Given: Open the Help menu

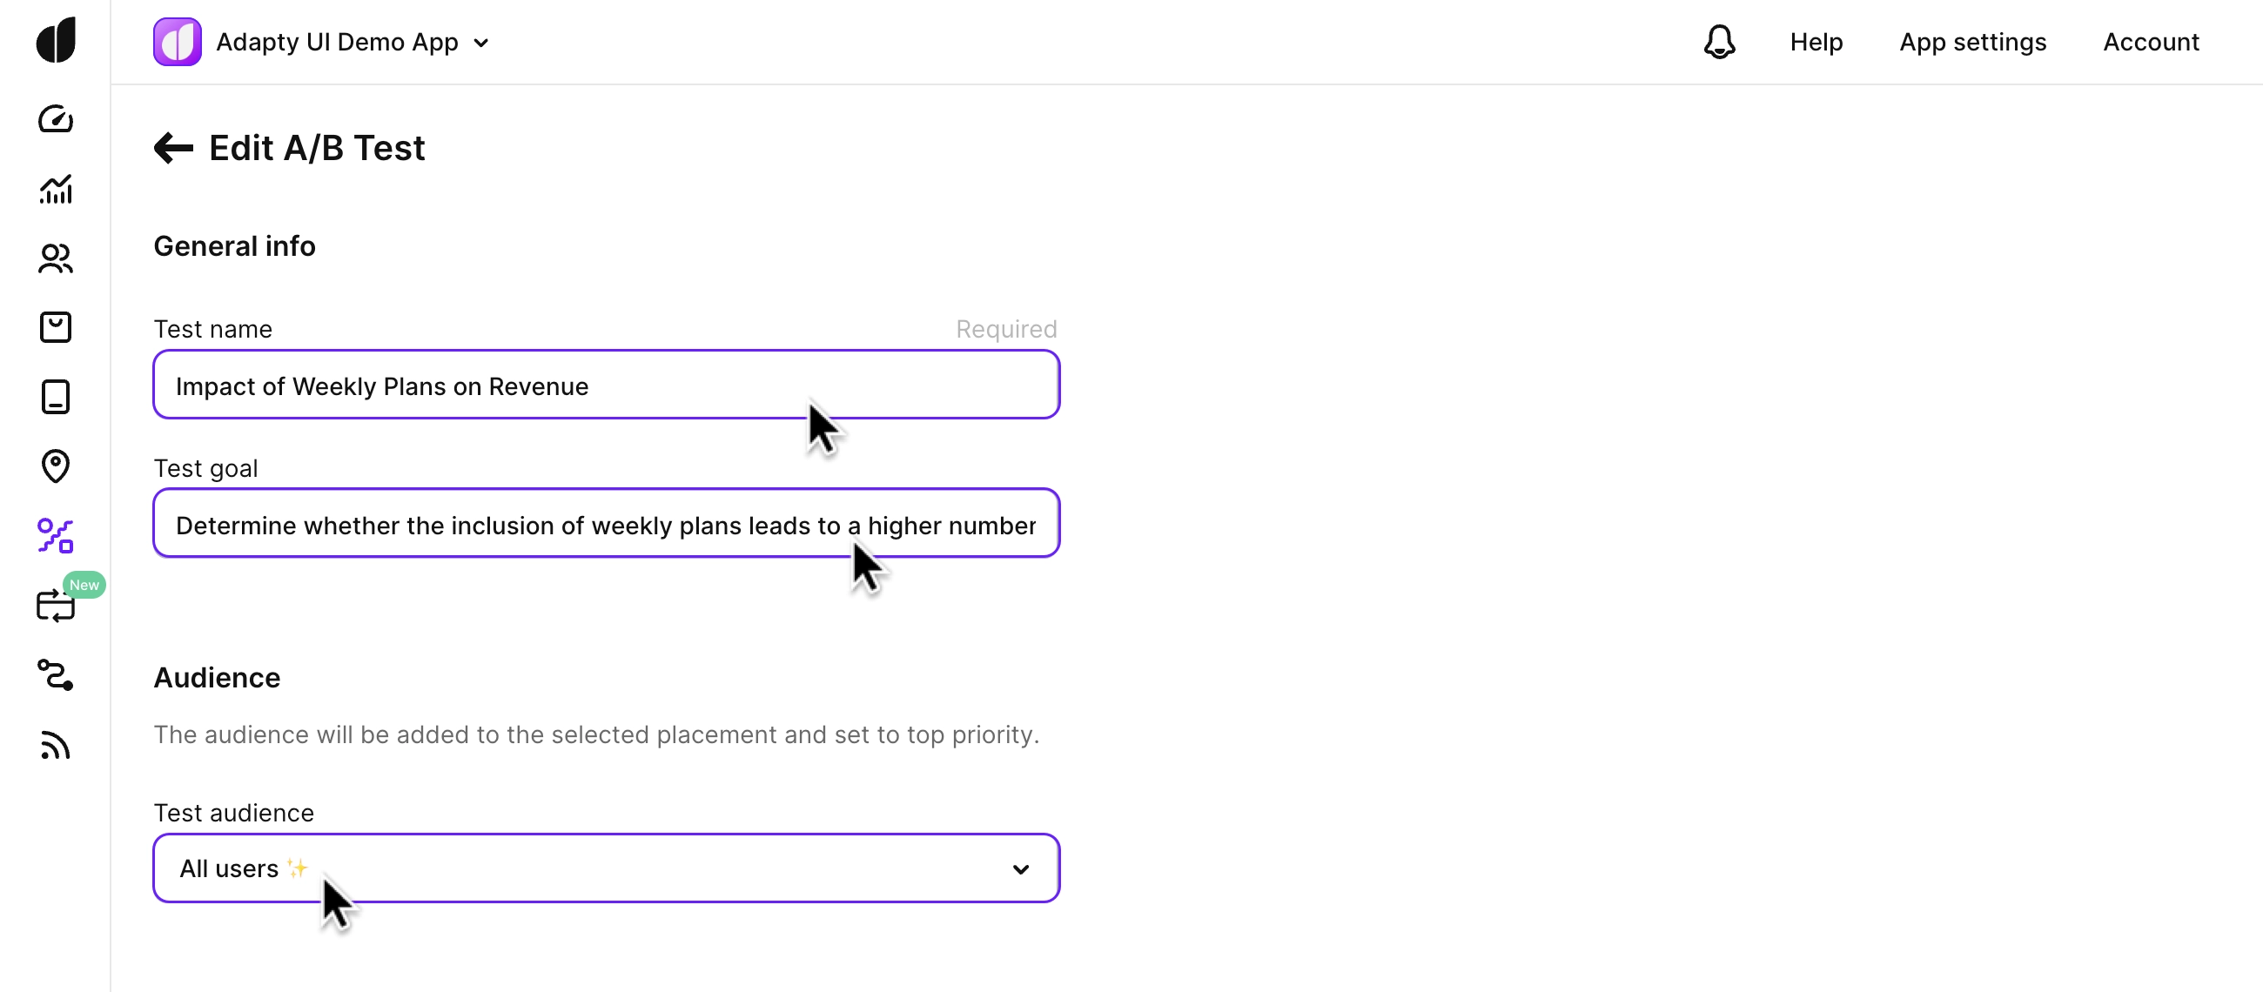Looking at the screenshot, I should coord(1816,42).
